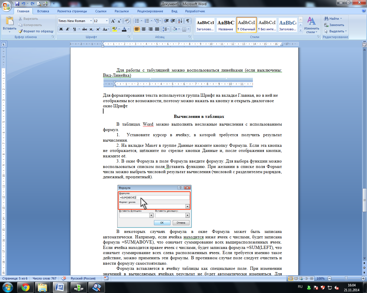Viewport: 367px width, 293px height.
Task: Open the font name dropdown Times New Roman
Action: tap(91, 21)
